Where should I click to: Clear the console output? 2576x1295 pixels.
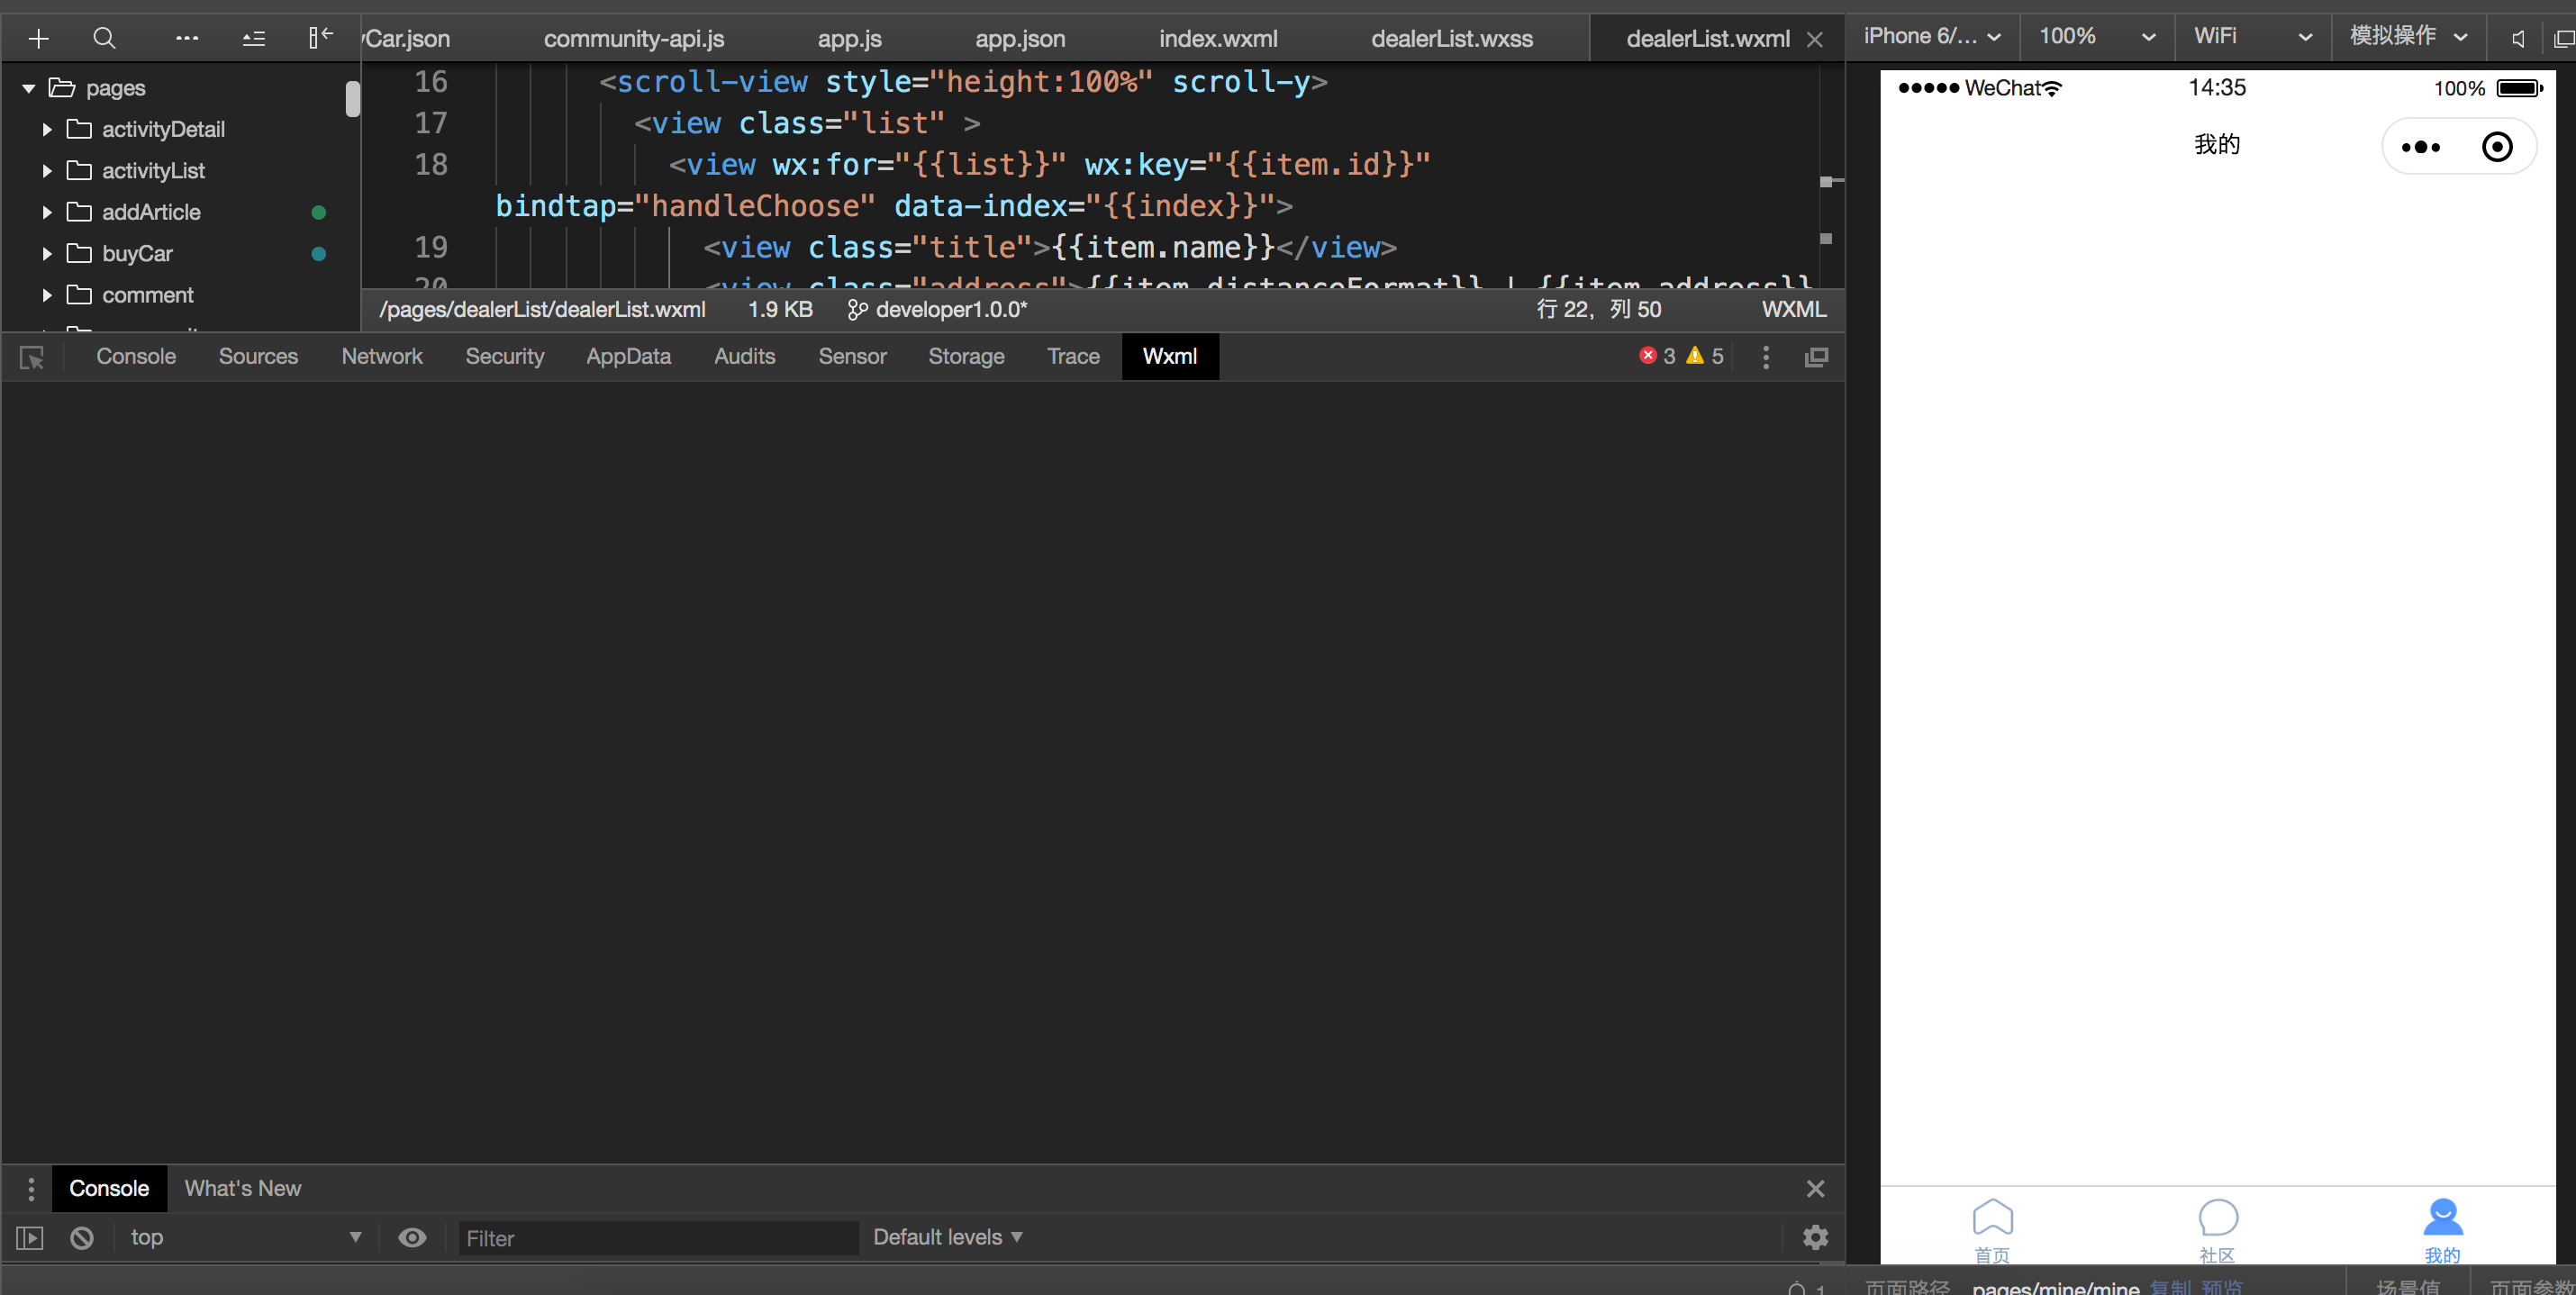82,1238
